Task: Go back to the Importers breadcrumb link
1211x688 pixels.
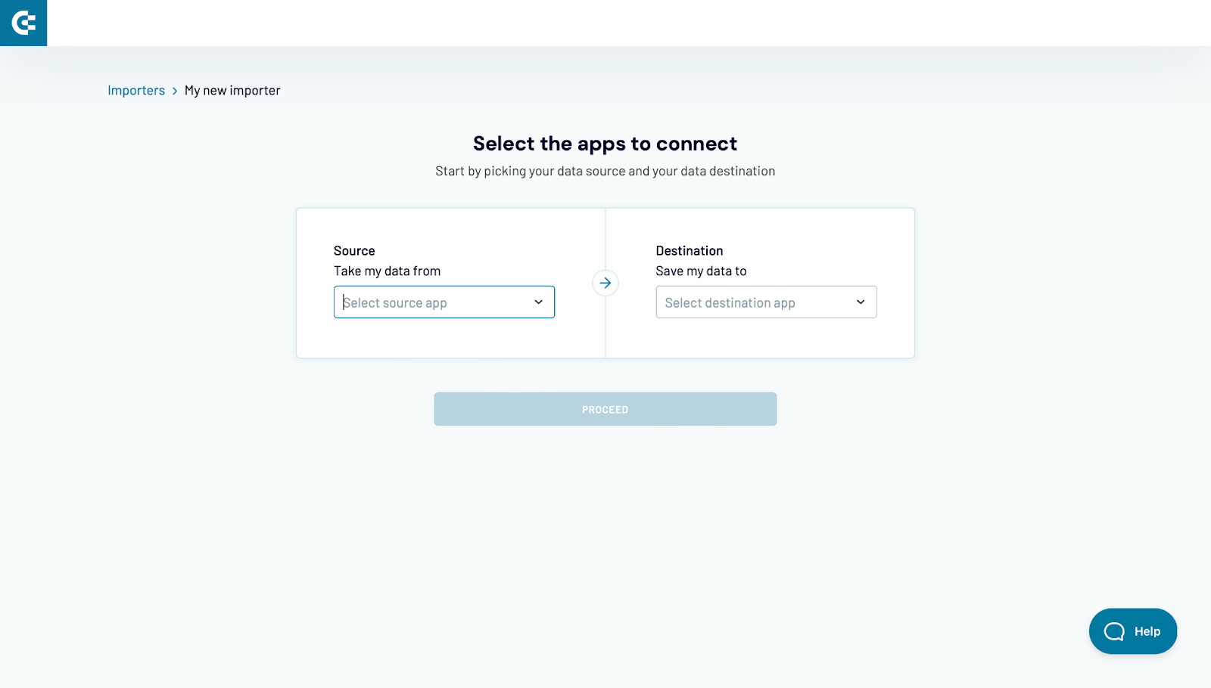Action: 136,90
